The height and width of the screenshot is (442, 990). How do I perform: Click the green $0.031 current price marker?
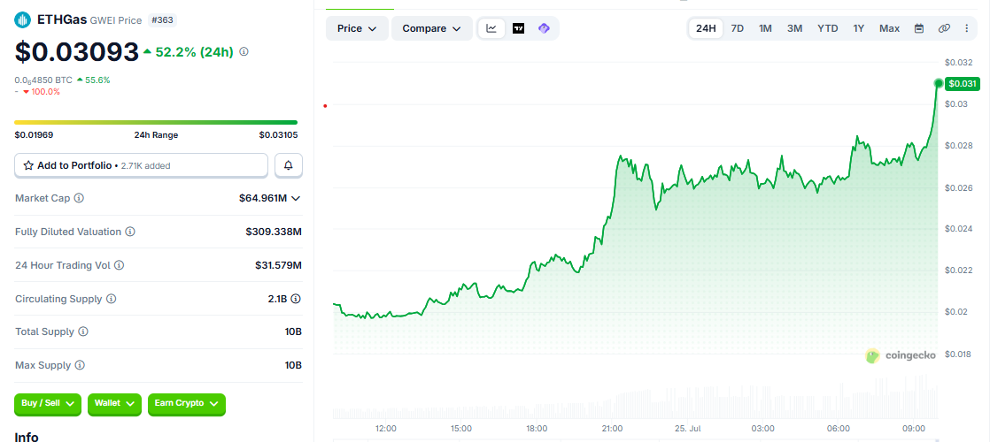pos(961,83)
